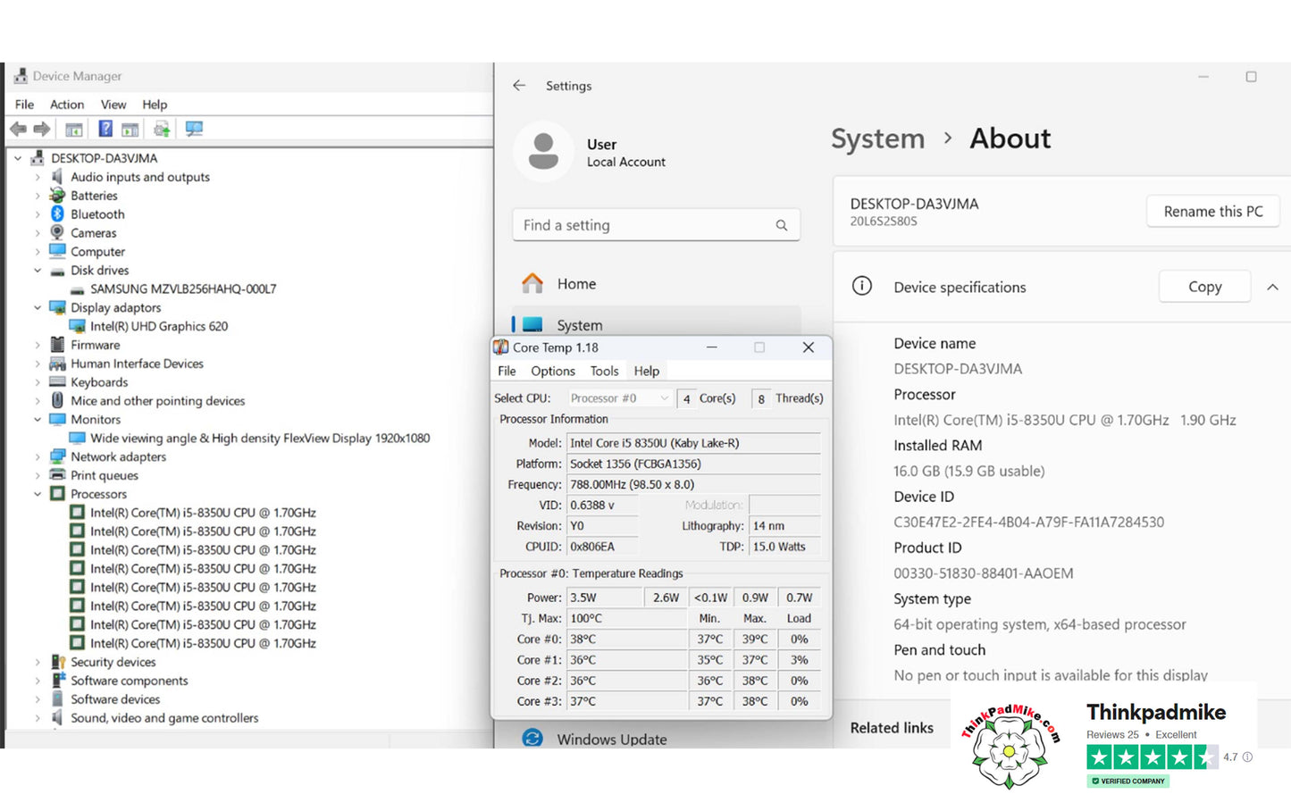Copy the device specifications with Copy button

pos(1204,287)
